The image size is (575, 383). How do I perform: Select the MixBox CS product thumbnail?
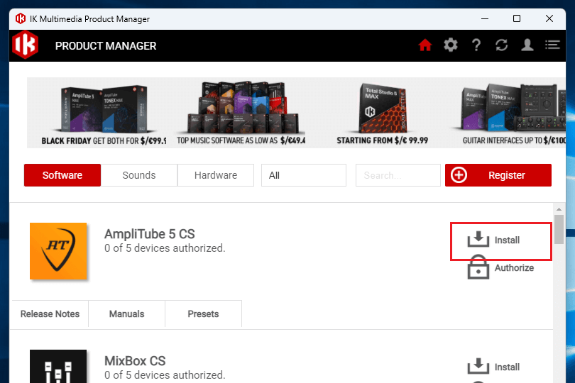click(x=58, y=366)
